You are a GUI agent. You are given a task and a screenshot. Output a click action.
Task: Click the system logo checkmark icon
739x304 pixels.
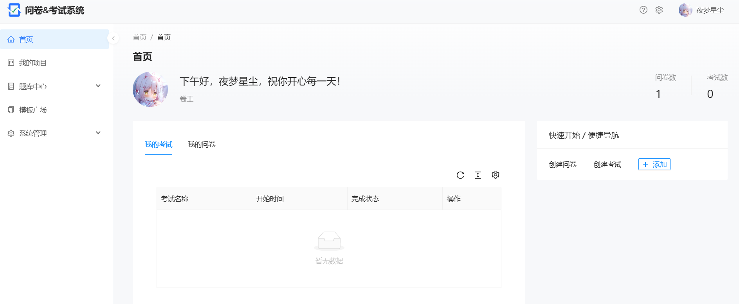14,10
